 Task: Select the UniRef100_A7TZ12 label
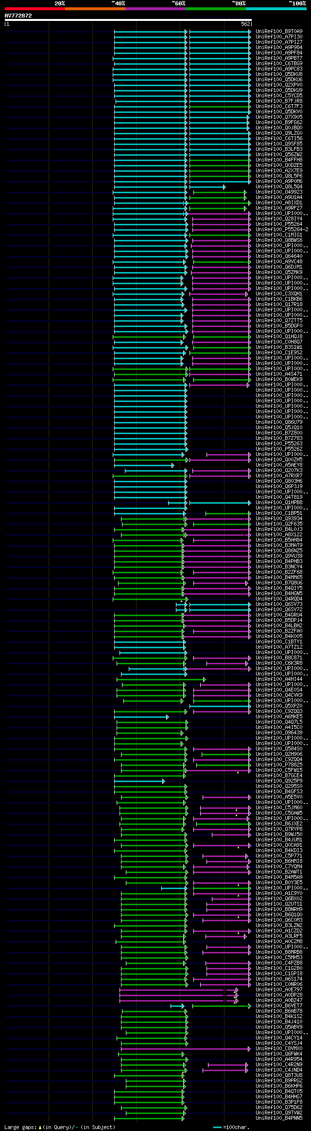click(279, 647)
